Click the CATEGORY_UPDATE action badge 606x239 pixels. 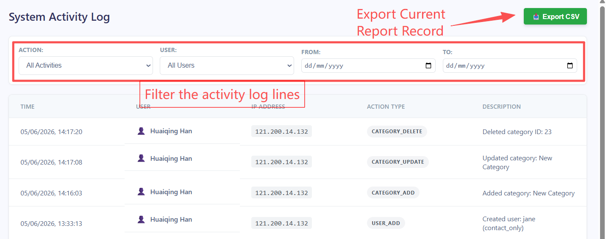pyautogui.click(x=398, y=162)
